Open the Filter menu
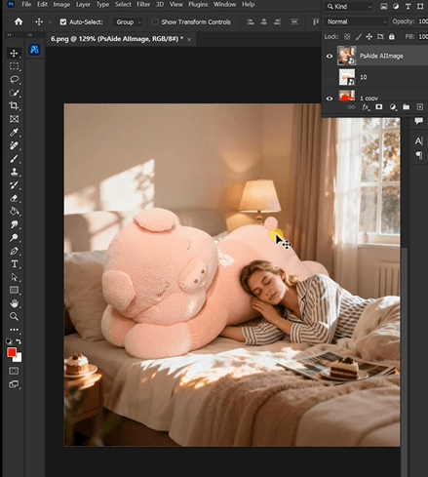The width and height of the screenshot is (428, 477). tap(143, 4)
